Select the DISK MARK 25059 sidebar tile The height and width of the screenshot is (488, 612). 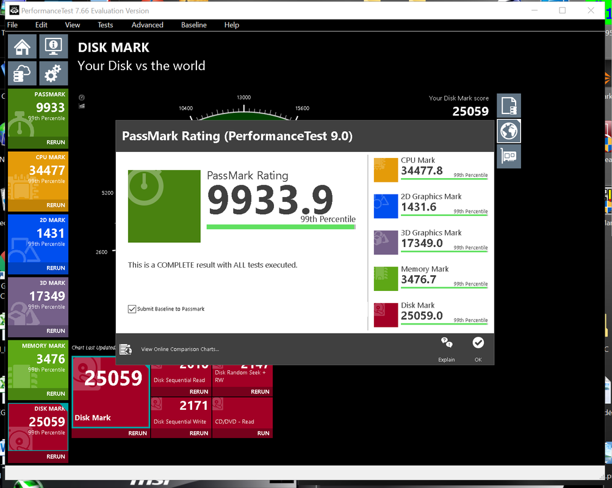[x=38, y=427]
